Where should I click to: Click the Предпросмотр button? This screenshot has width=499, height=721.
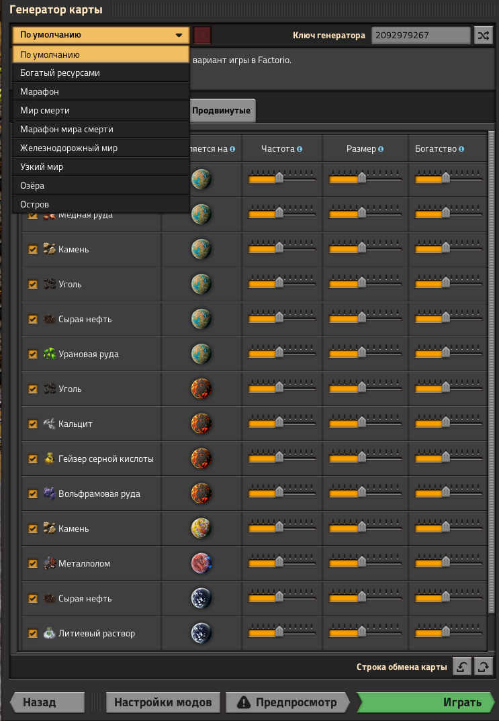coord(288,702)
